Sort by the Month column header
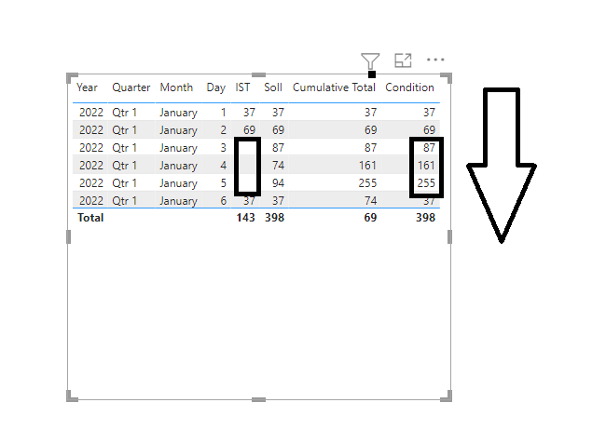The height and width of the screenshot is (443, 606). click(x=176, y=87)
